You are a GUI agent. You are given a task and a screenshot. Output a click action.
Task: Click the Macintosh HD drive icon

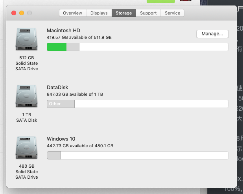[26, 39]
